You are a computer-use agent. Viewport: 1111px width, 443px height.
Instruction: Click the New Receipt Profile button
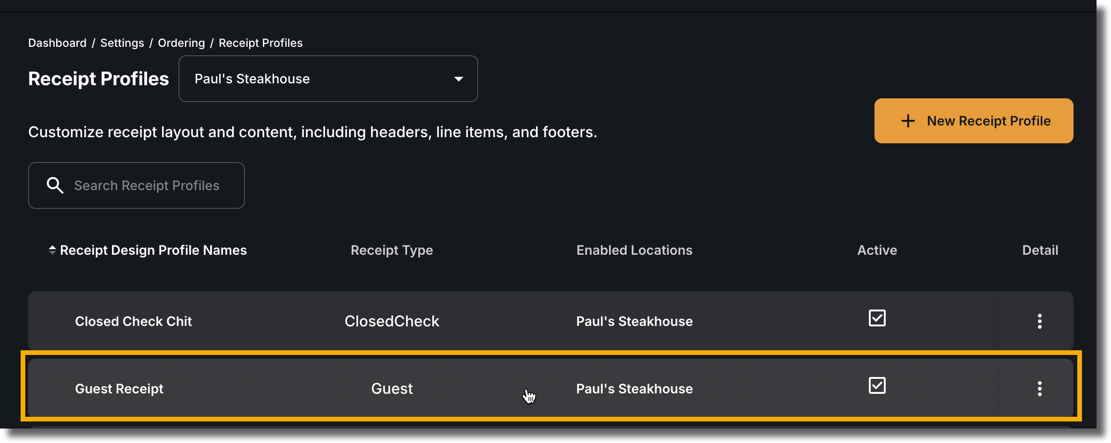click(x=974, y=121)
